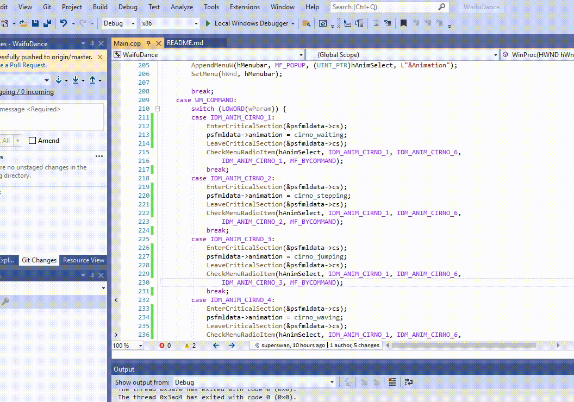Navigate backward with the left arrow
Viewport: 574px width, 402px height.
[216, 346]
